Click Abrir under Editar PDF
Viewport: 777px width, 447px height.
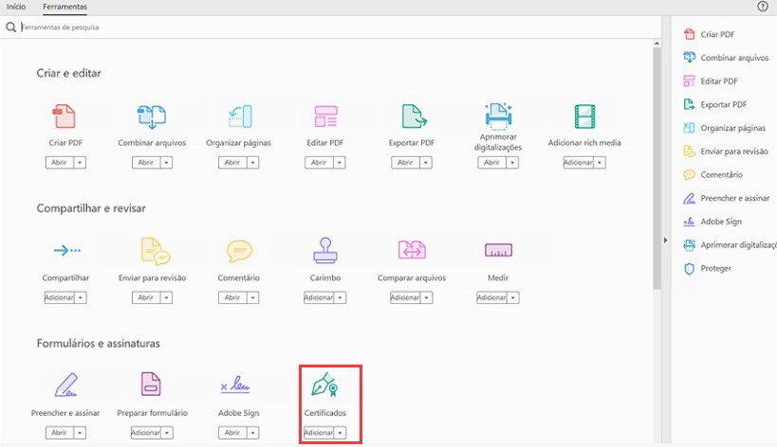coord(319,163)
